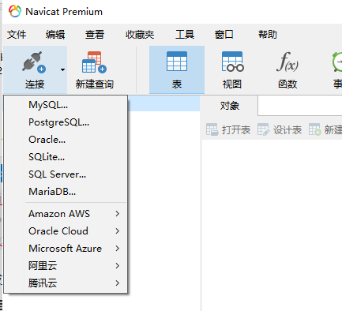The image size is (342, 311).
Task: Open the 连接 dropdown arrow
Action: click(62, 69)
